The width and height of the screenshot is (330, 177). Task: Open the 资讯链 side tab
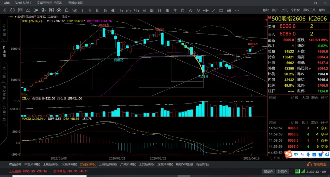pyautogui.click(x=4, y=72)
